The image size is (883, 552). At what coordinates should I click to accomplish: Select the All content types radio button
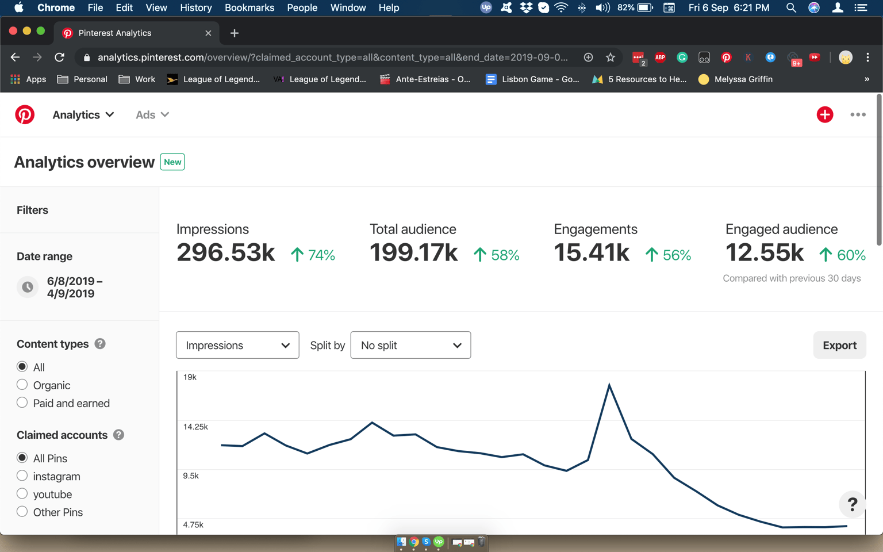coord(22,367)
